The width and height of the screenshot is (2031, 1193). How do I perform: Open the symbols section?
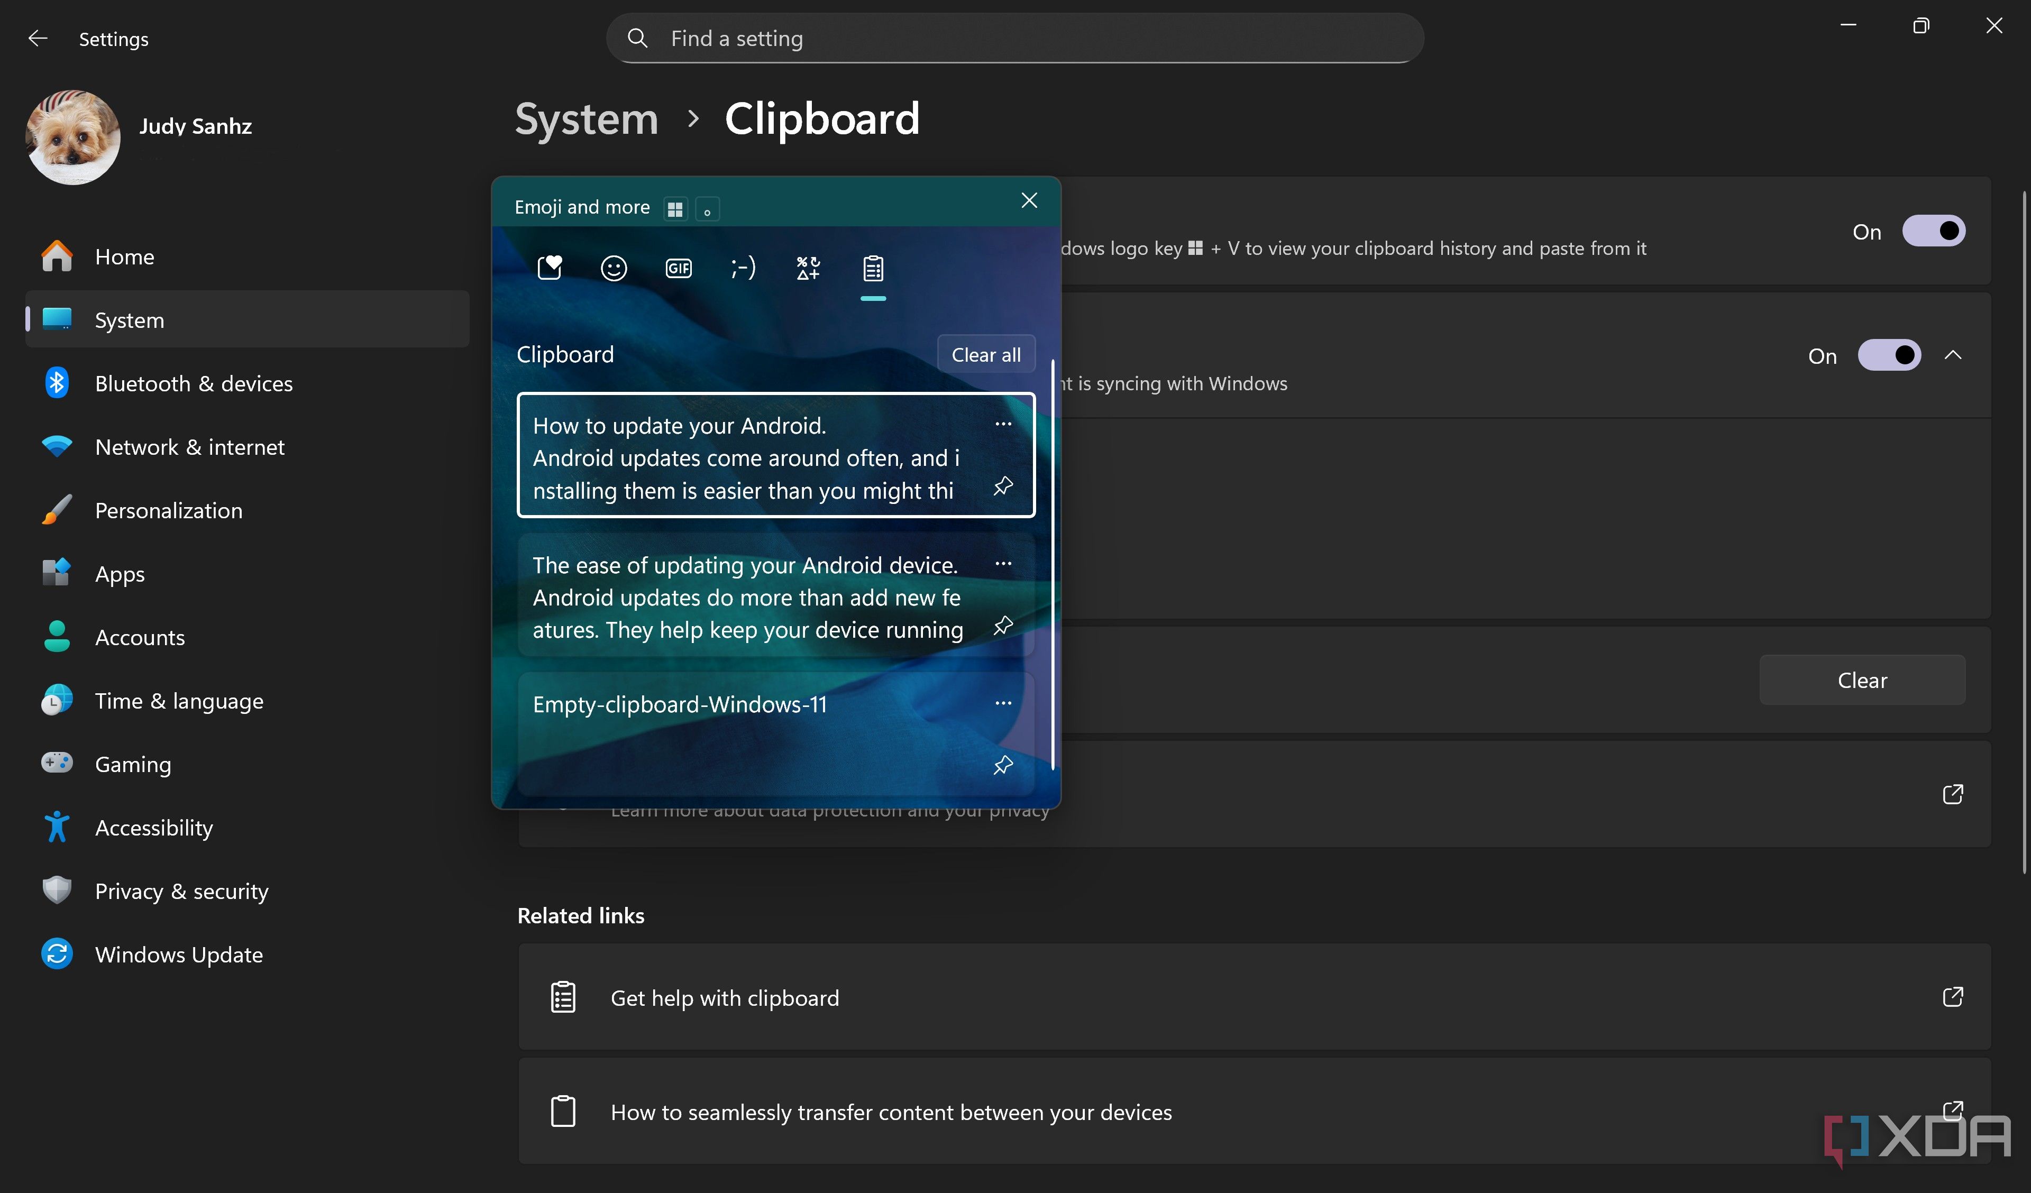coord(807,269)
